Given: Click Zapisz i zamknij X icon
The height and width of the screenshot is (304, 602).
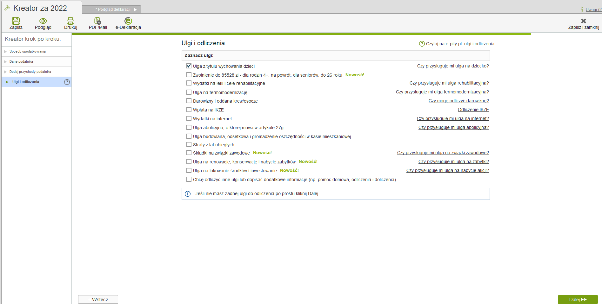Looking at the screenshot, I should click(x=583, y=21).
